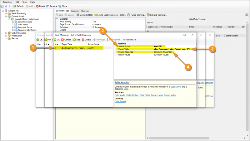Open the Table Mapping help link
This screenshot has width=250, height=141.
122,82
